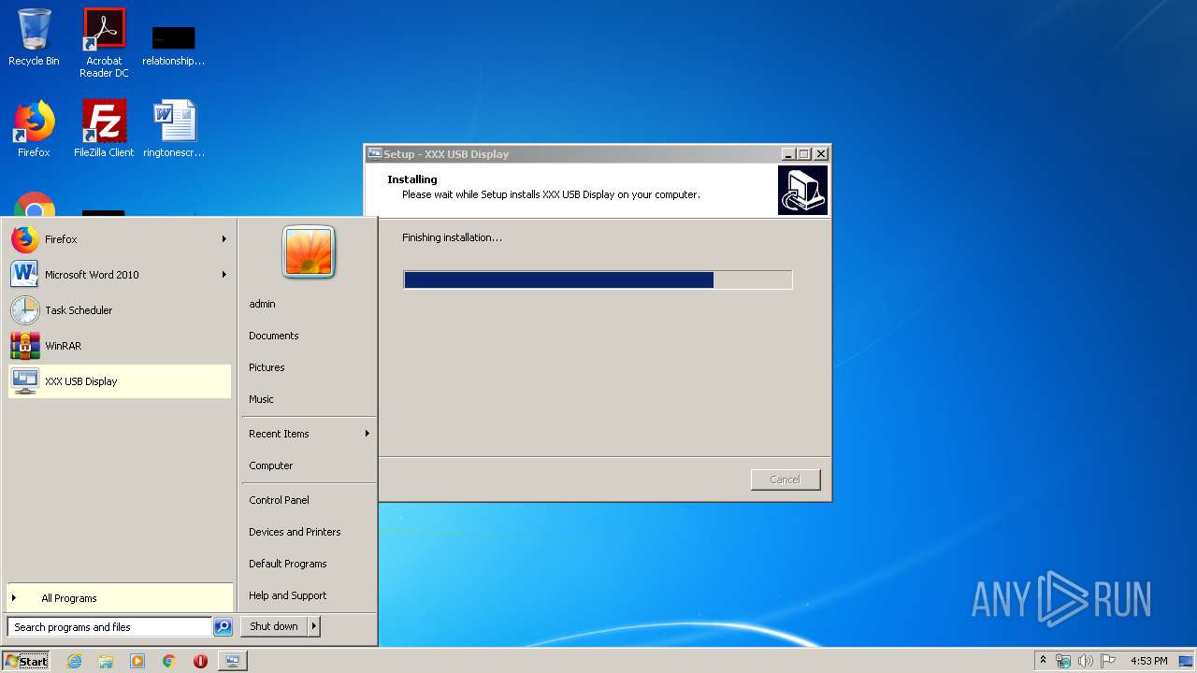This screenshot has width=1197, height=673.
Task: Click the user account flower picture
Action: click(x=309, y=252)
